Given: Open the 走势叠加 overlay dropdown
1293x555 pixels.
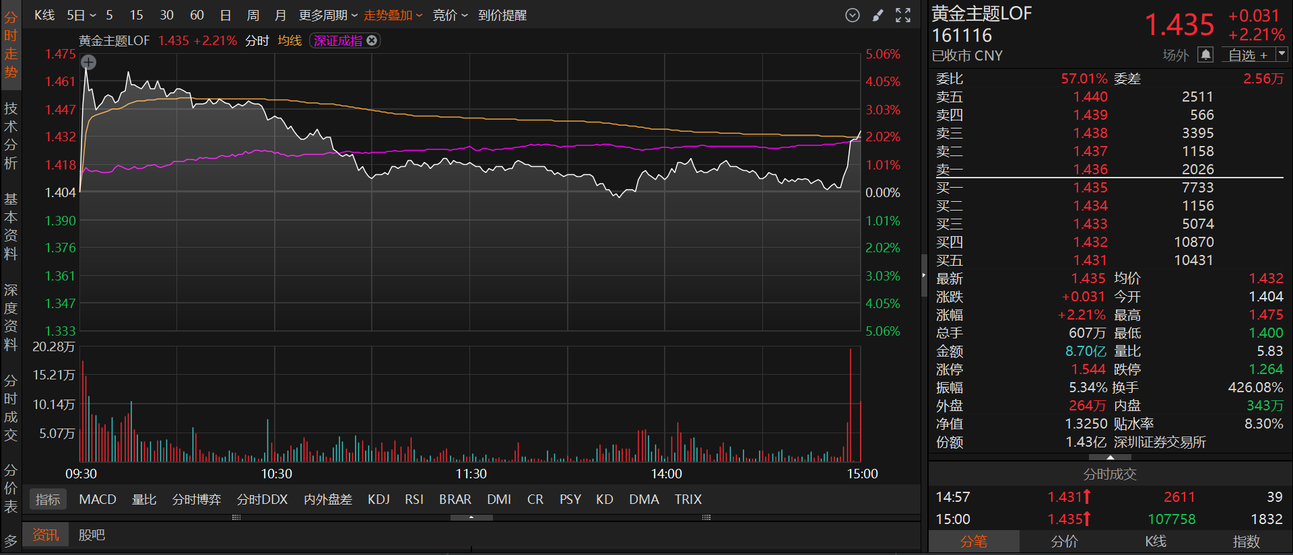Looking at the screenshot, I should tap(393, 15).
